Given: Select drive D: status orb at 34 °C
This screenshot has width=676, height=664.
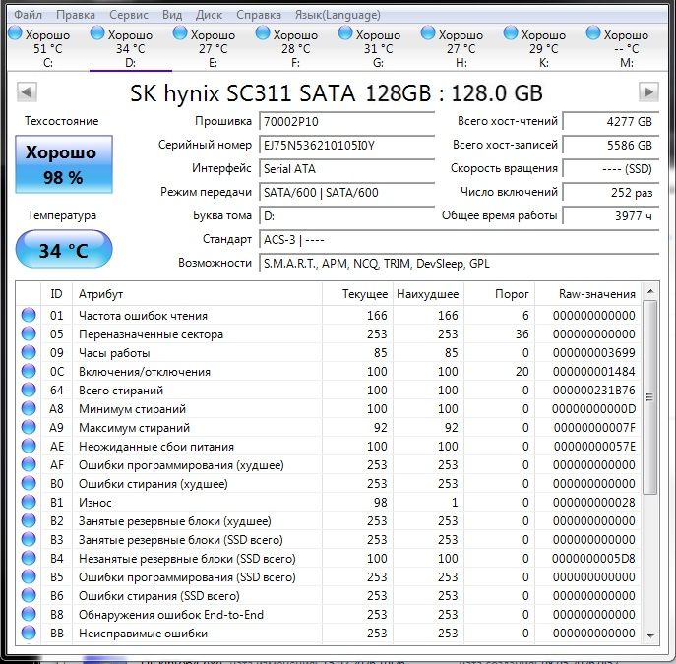Looking at the screenshot, I should 97,33.
